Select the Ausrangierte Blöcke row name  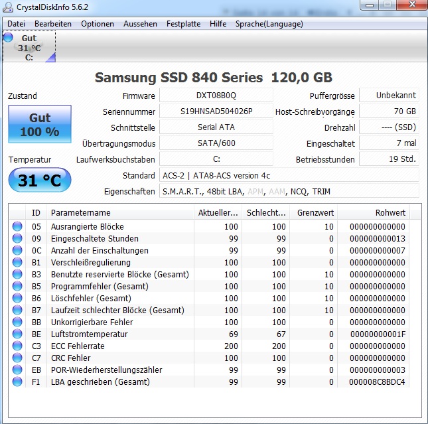[88, 227]
